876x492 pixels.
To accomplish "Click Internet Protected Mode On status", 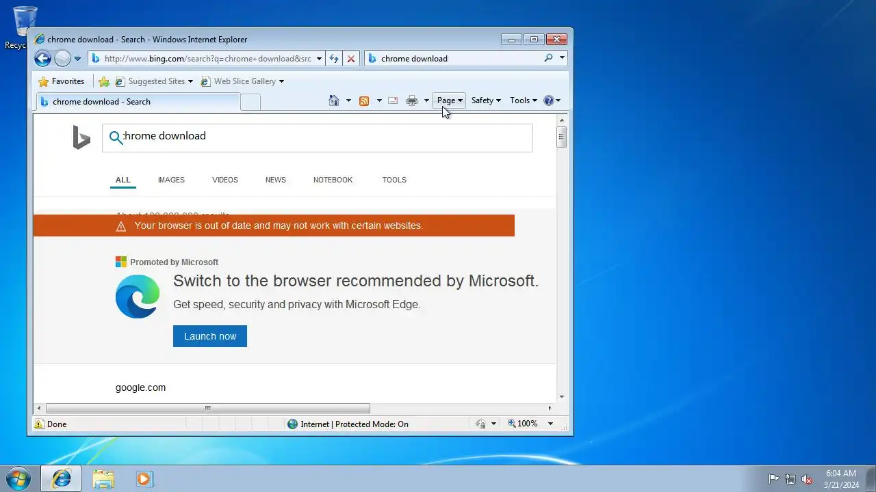I will pos(348,424).
